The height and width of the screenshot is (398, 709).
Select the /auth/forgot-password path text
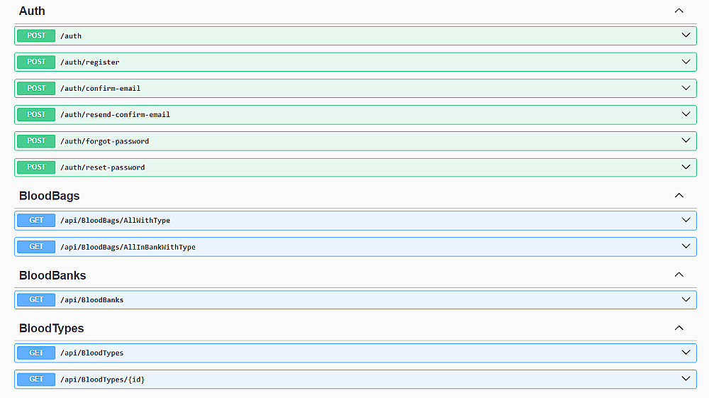tap(104, 142)
